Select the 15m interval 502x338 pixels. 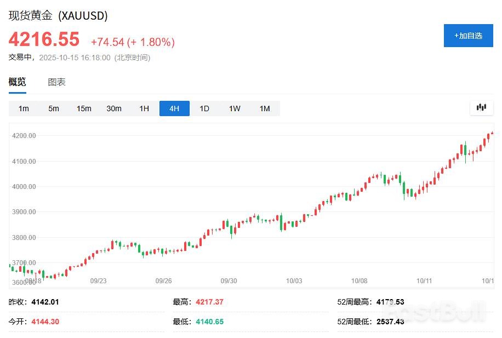click(x=83, y=108)
